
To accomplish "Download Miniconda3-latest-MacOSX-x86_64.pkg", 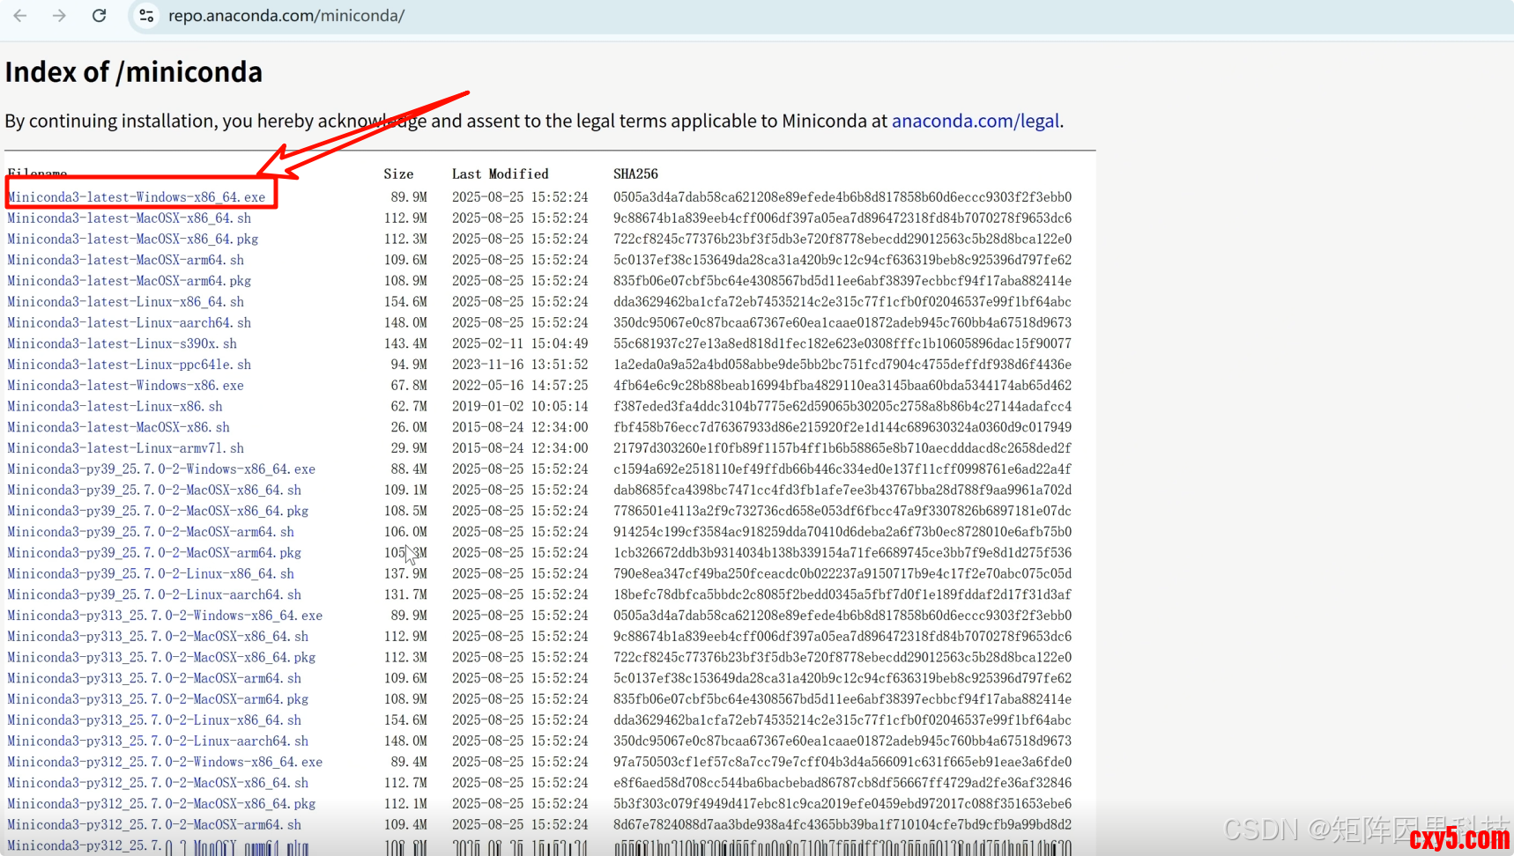I will [x=133, y=240].
